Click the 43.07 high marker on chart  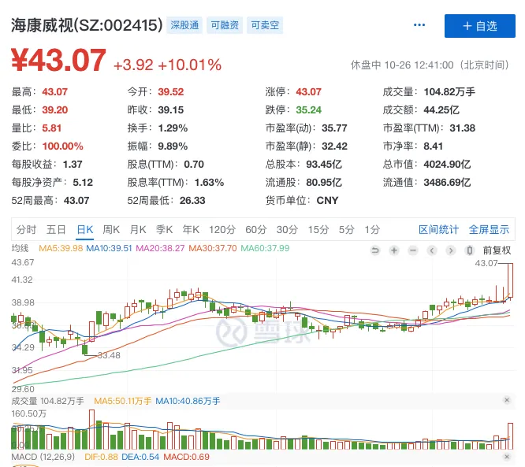[x=486, y=263]
